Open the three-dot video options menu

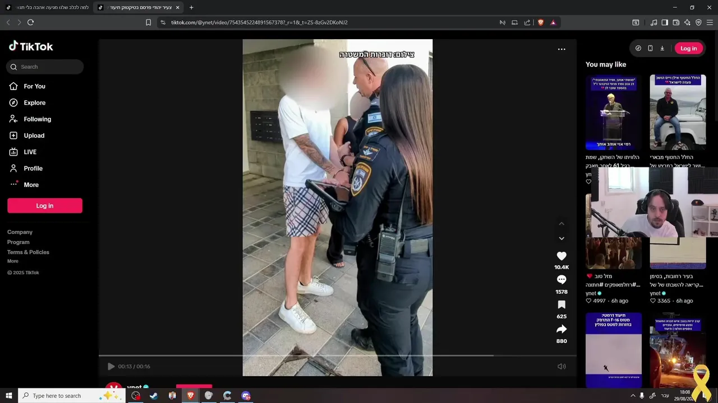tap(561, 49)
